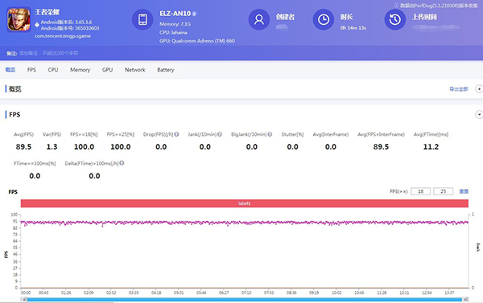Screen dimensions: 483x303
Task: Open the Battery tab
Action: point(166,70)
